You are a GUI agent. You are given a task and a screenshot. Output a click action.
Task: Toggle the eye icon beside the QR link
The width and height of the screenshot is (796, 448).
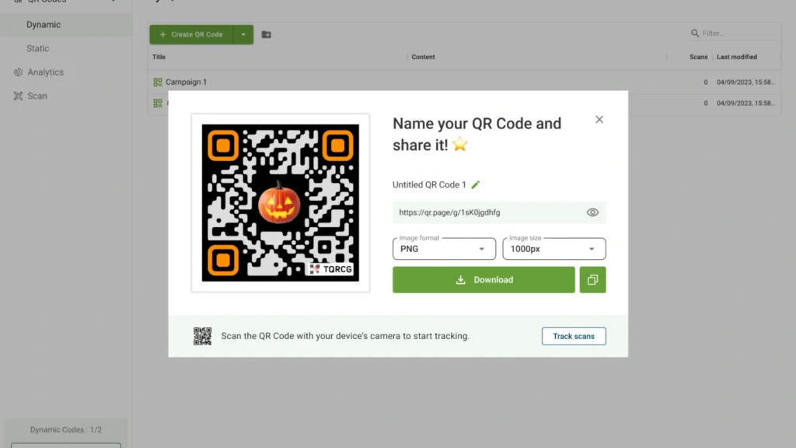[592, 212]
